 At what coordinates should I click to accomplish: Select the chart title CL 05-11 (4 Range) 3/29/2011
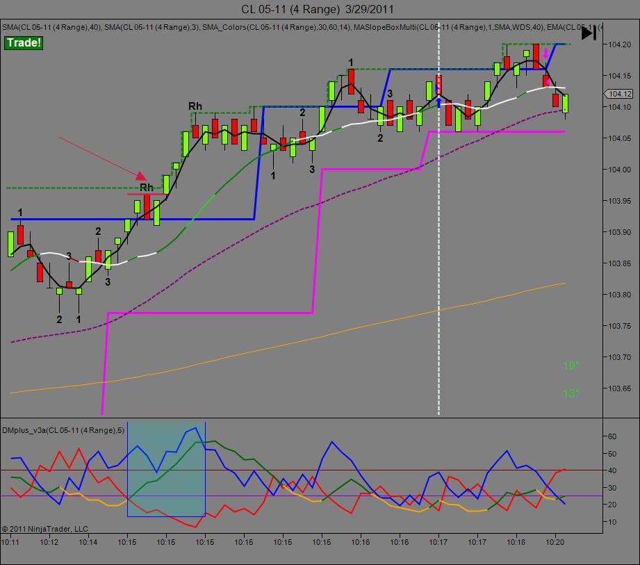318,9
